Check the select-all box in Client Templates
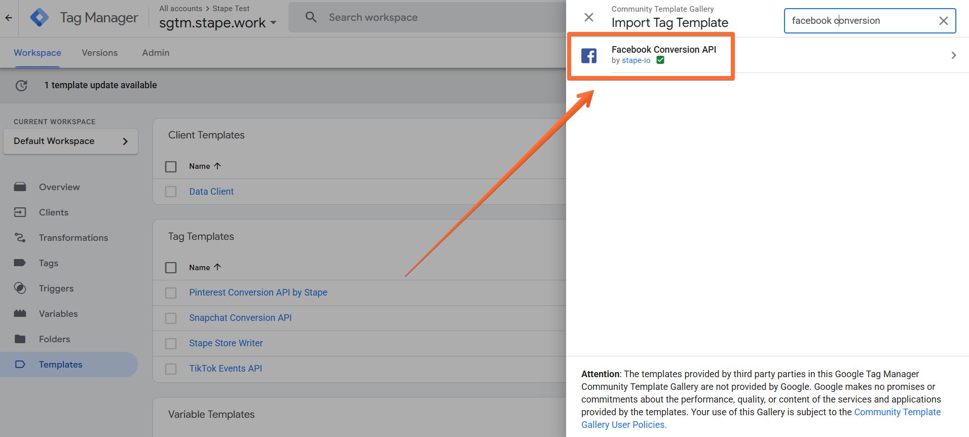 (171, 166)
